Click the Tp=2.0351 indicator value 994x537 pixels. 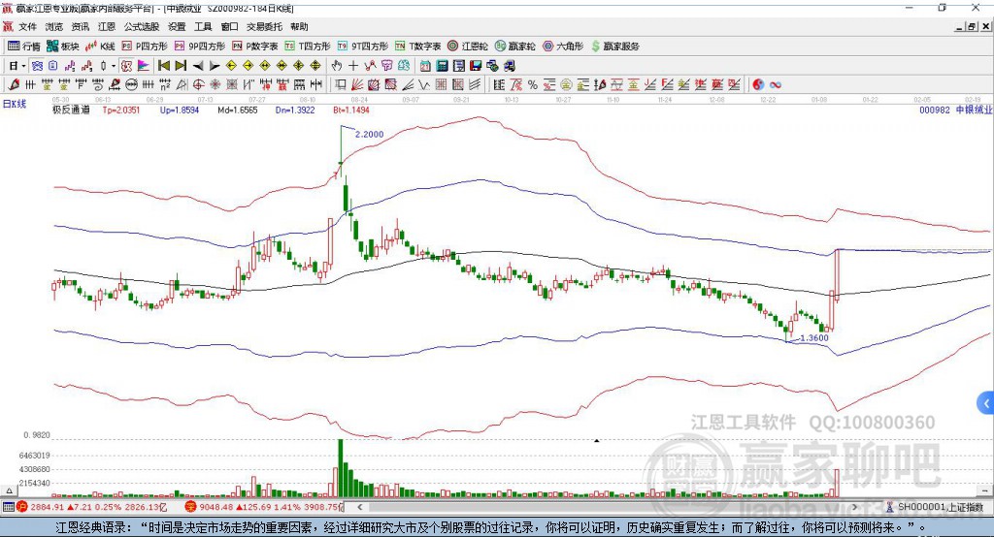coord(121,110)
